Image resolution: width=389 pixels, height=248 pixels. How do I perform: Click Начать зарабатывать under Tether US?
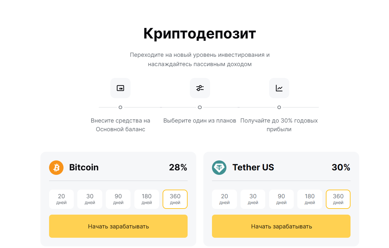(x=281, y=226)
